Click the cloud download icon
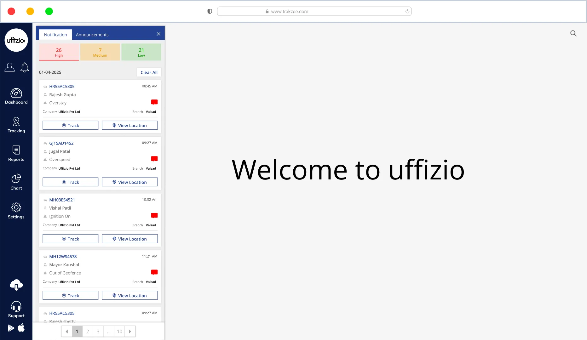 point(16,285)
